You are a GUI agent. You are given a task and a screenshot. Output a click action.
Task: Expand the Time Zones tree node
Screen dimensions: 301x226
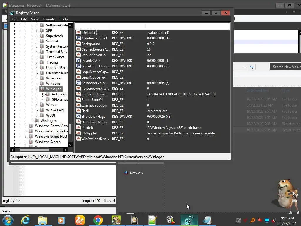click(x=37, y=57)
